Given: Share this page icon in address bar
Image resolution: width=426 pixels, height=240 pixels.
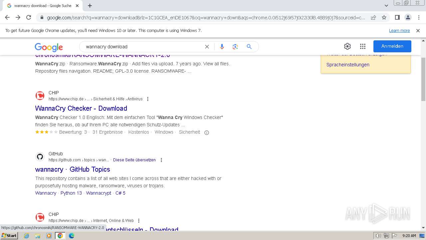Looking at the screenshot, I should tap(373, 17).
